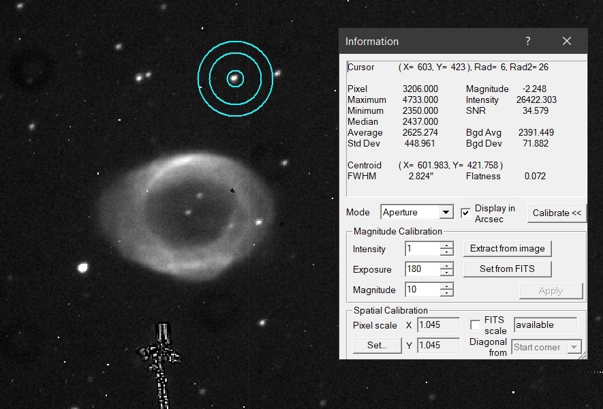Screen dimensions: 603x409
Task: Increase the Magnitude spinner value
Action: [446, 286]
